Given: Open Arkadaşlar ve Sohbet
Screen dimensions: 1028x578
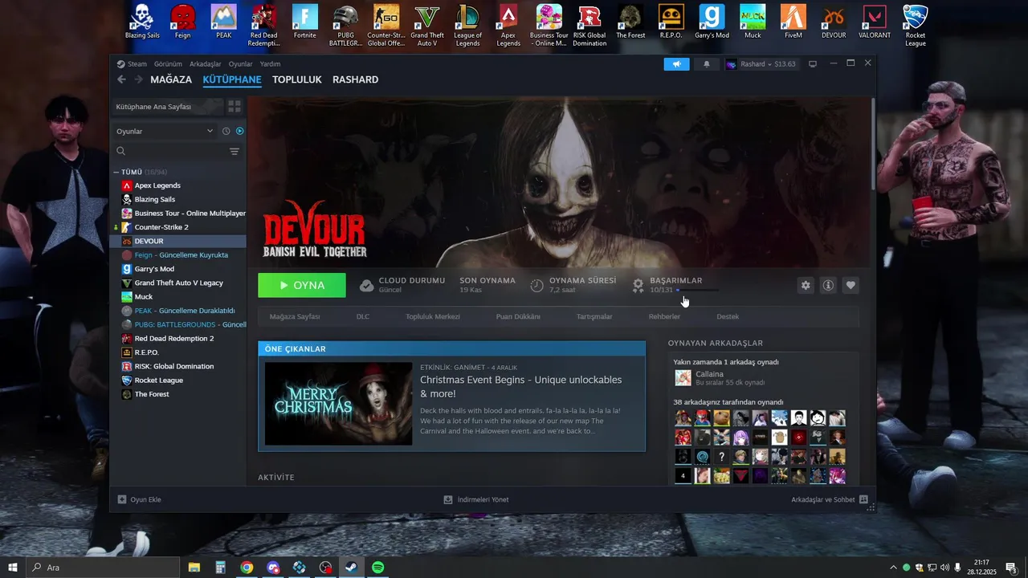Looking at the screenshot, I should pyautogui.click(x=830, y=499).
